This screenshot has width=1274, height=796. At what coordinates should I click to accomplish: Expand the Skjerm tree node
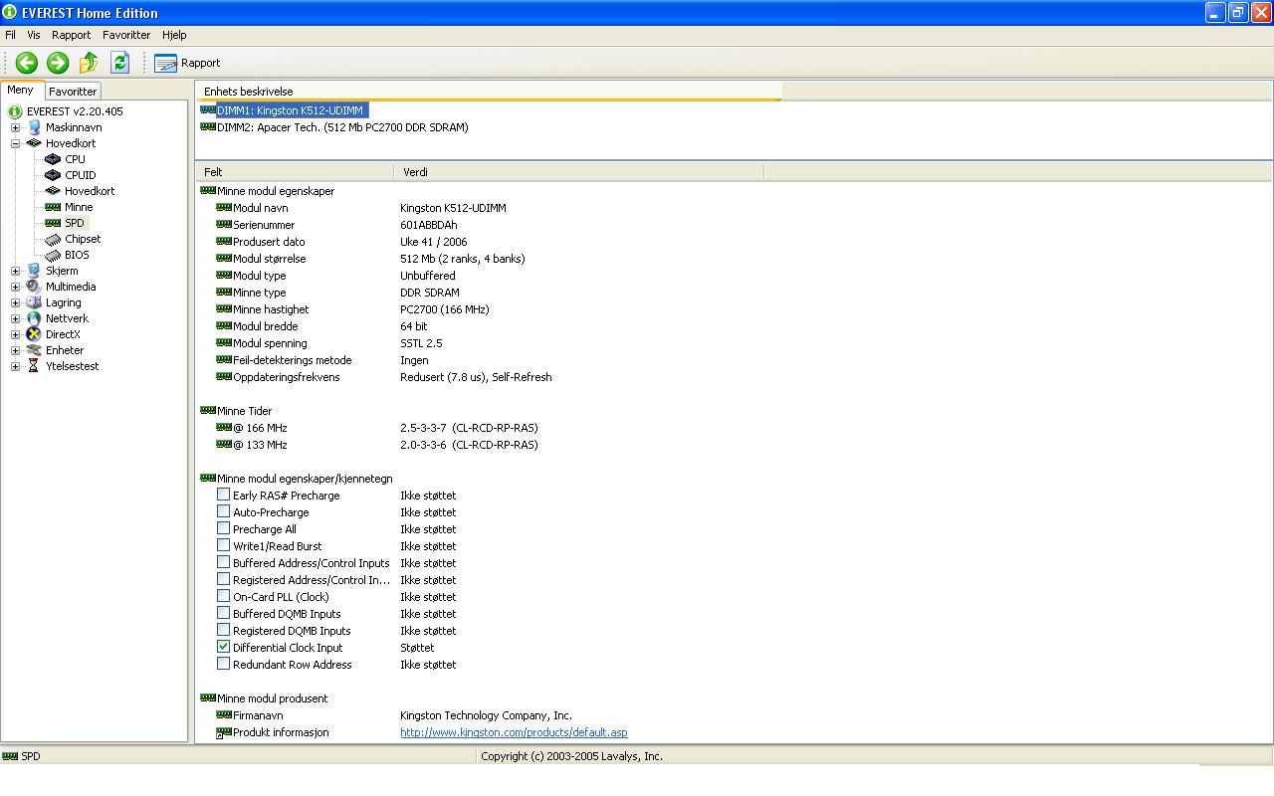(x=16, y=271)
